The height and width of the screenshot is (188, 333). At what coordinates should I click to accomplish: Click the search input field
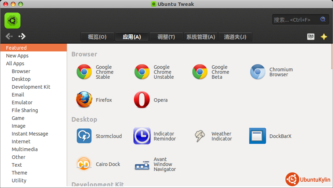(295, 20)
